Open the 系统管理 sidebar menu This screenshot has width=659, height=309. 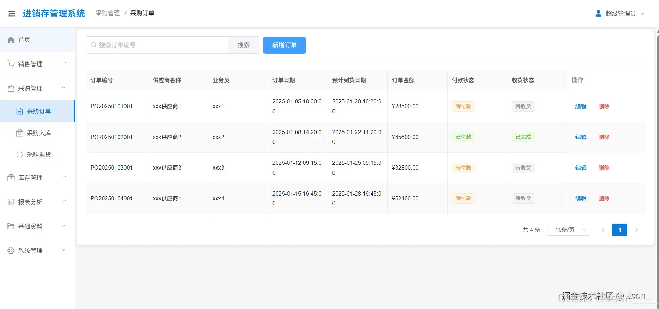pos(37,250)
